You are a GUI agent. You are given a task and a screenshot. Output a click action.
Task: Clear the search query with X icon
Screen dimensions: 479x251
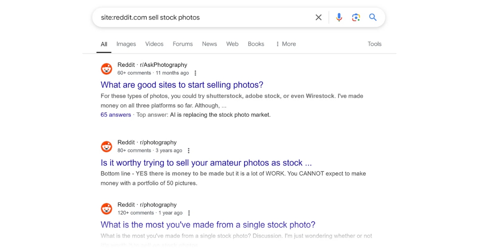point(319,17)
